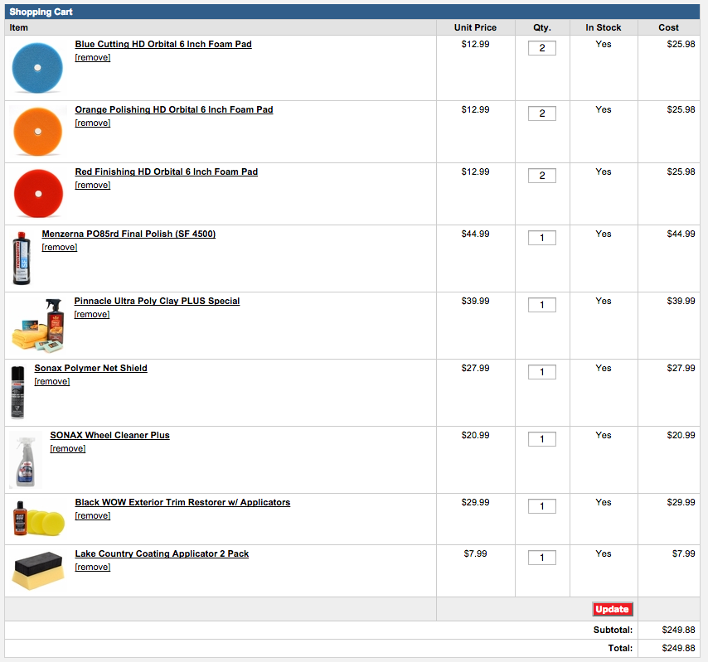Open Red Finishing HD Orbital Foam Pad link

pyautogui.click(x=166, y=172)
